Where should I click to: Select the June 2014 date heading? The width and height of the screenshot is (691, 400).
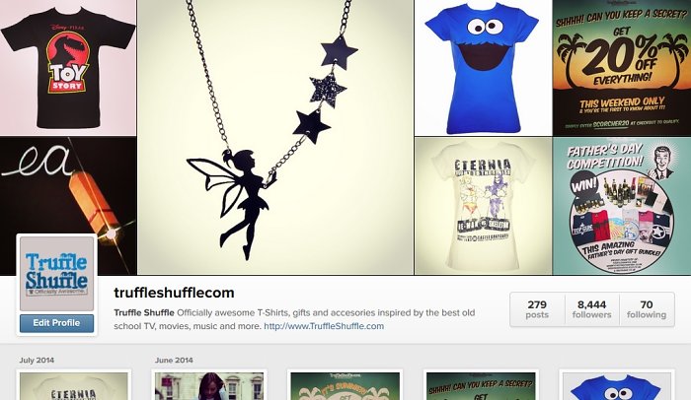click(174, 360)
